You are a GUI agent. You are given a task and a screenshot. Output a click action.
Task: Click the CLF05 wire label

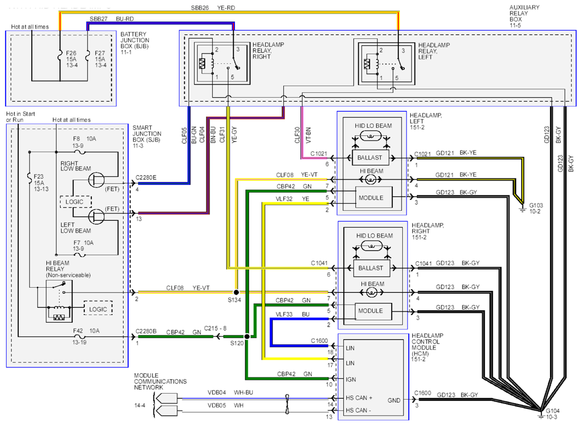pos(184,135)
